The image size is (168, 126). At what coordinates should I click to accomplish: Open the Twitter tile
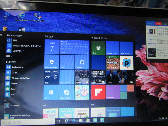point(82,77)
